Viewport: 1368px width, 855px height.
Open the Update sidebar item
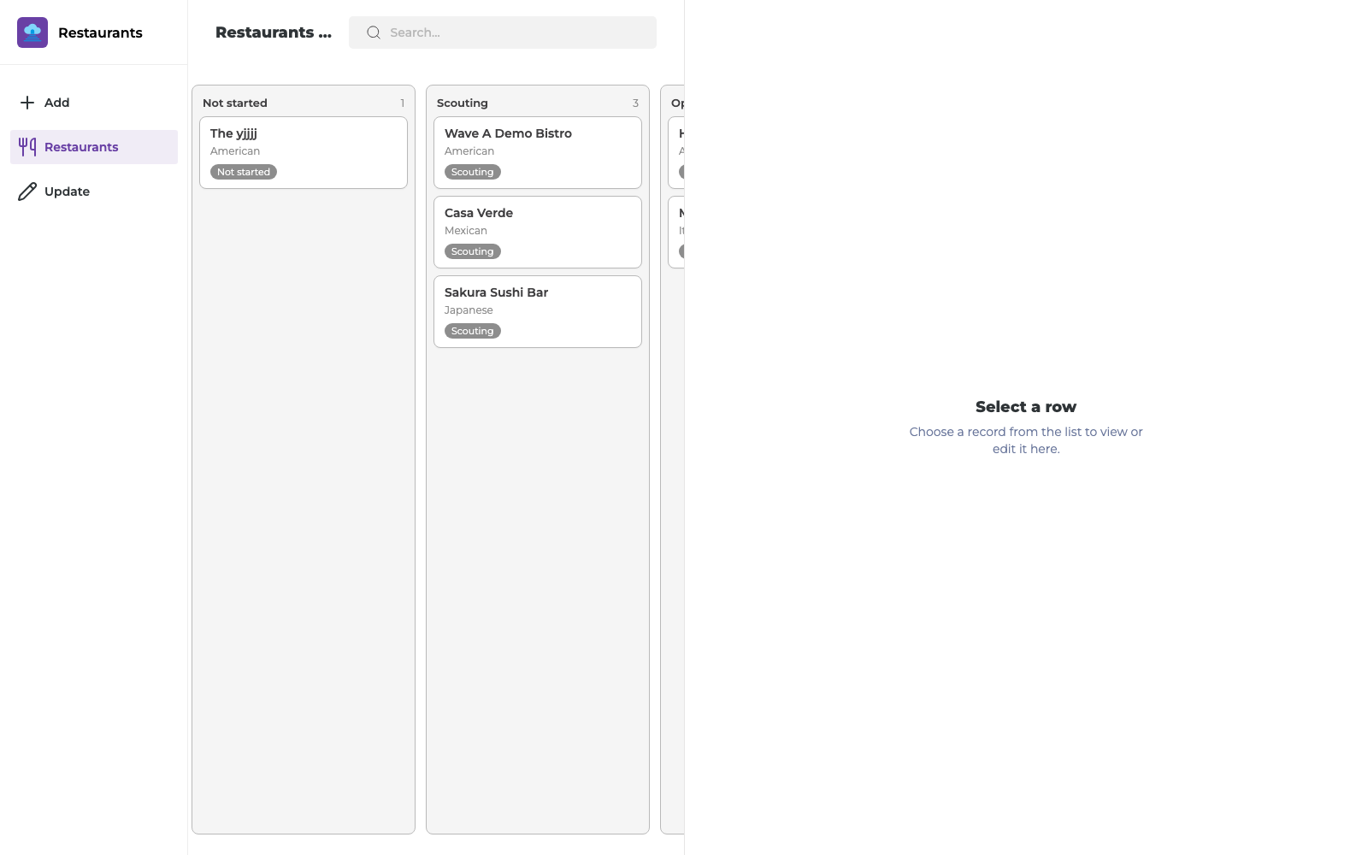pyautogui.click(x=94, y=192)
